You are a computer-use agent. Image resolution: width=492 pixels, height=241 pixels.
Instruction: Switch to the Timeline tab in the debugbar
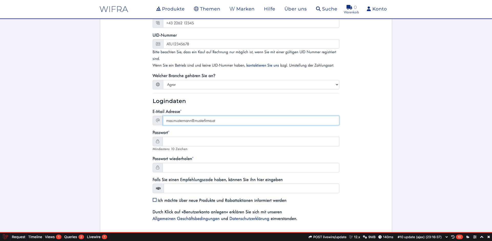(35, 237)
